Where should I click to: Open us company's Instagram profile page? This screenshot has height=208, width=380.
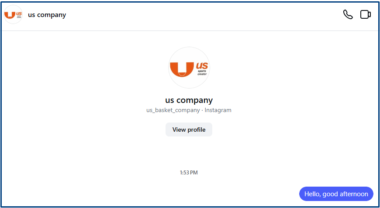(x=189, y=130)
